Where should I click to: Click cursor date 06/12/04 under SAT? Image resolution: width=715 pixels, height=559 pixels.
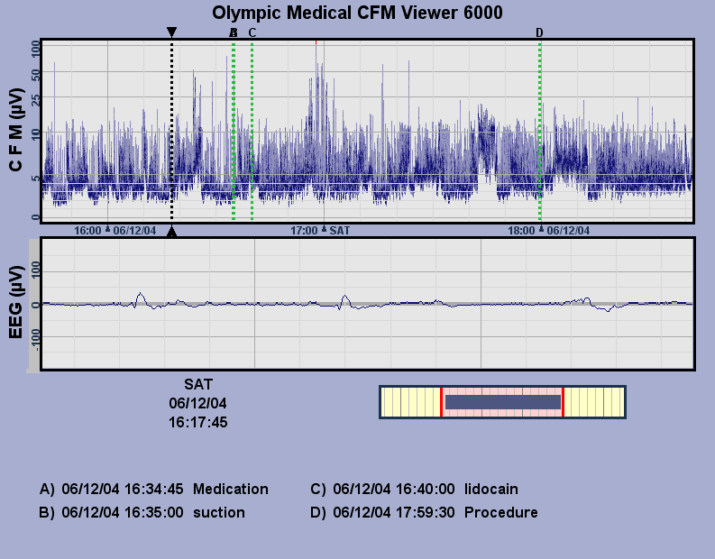[x=197, y=404]
